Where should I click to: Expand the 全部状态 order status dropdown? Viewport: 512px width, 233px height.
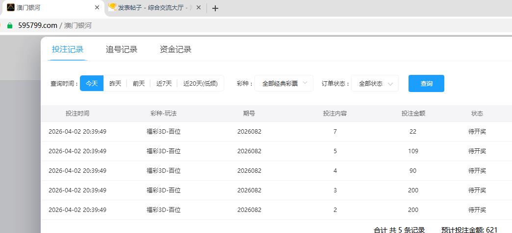tap(375, 84)
